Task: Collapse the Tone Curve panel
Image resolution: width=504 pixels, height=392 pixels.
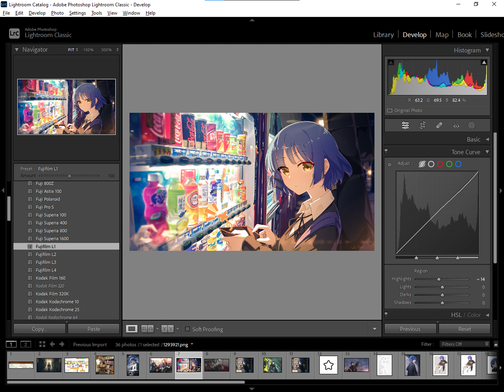Action: pos(487,152)
